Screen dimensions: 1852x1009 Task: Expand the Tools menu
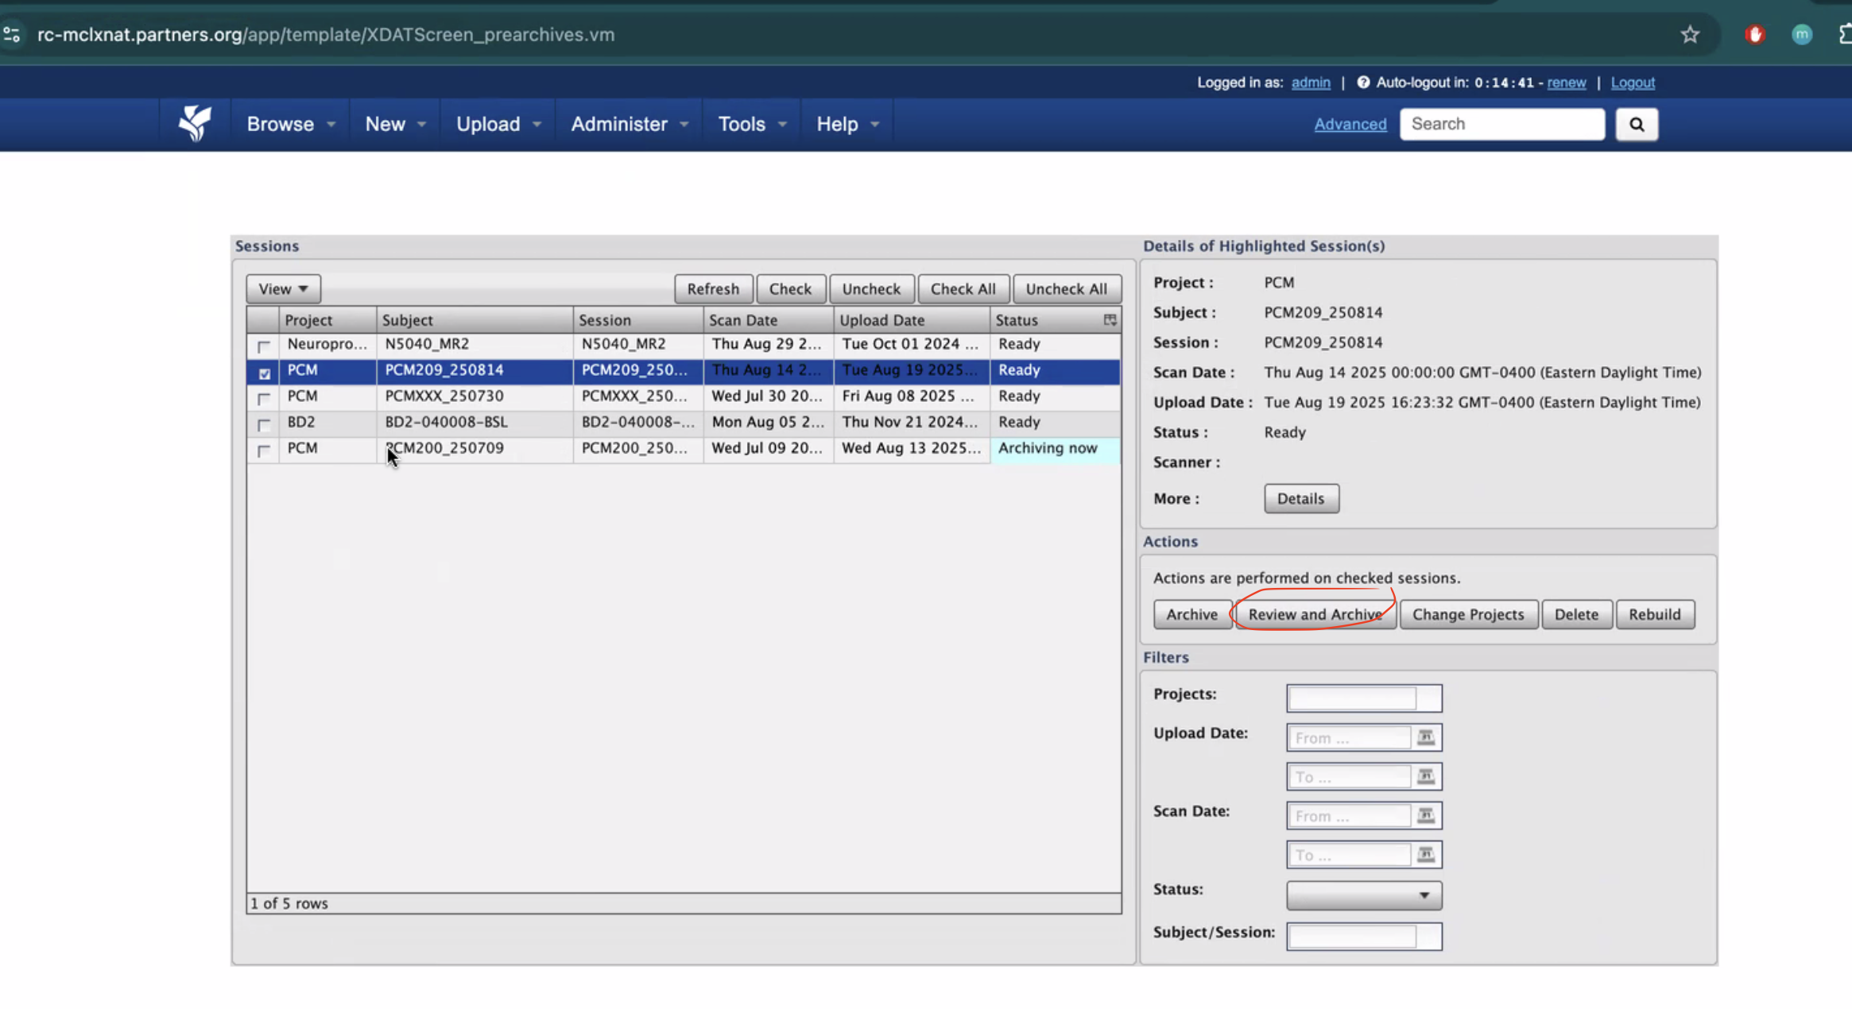pyautogui.click(x=752, y=124)
